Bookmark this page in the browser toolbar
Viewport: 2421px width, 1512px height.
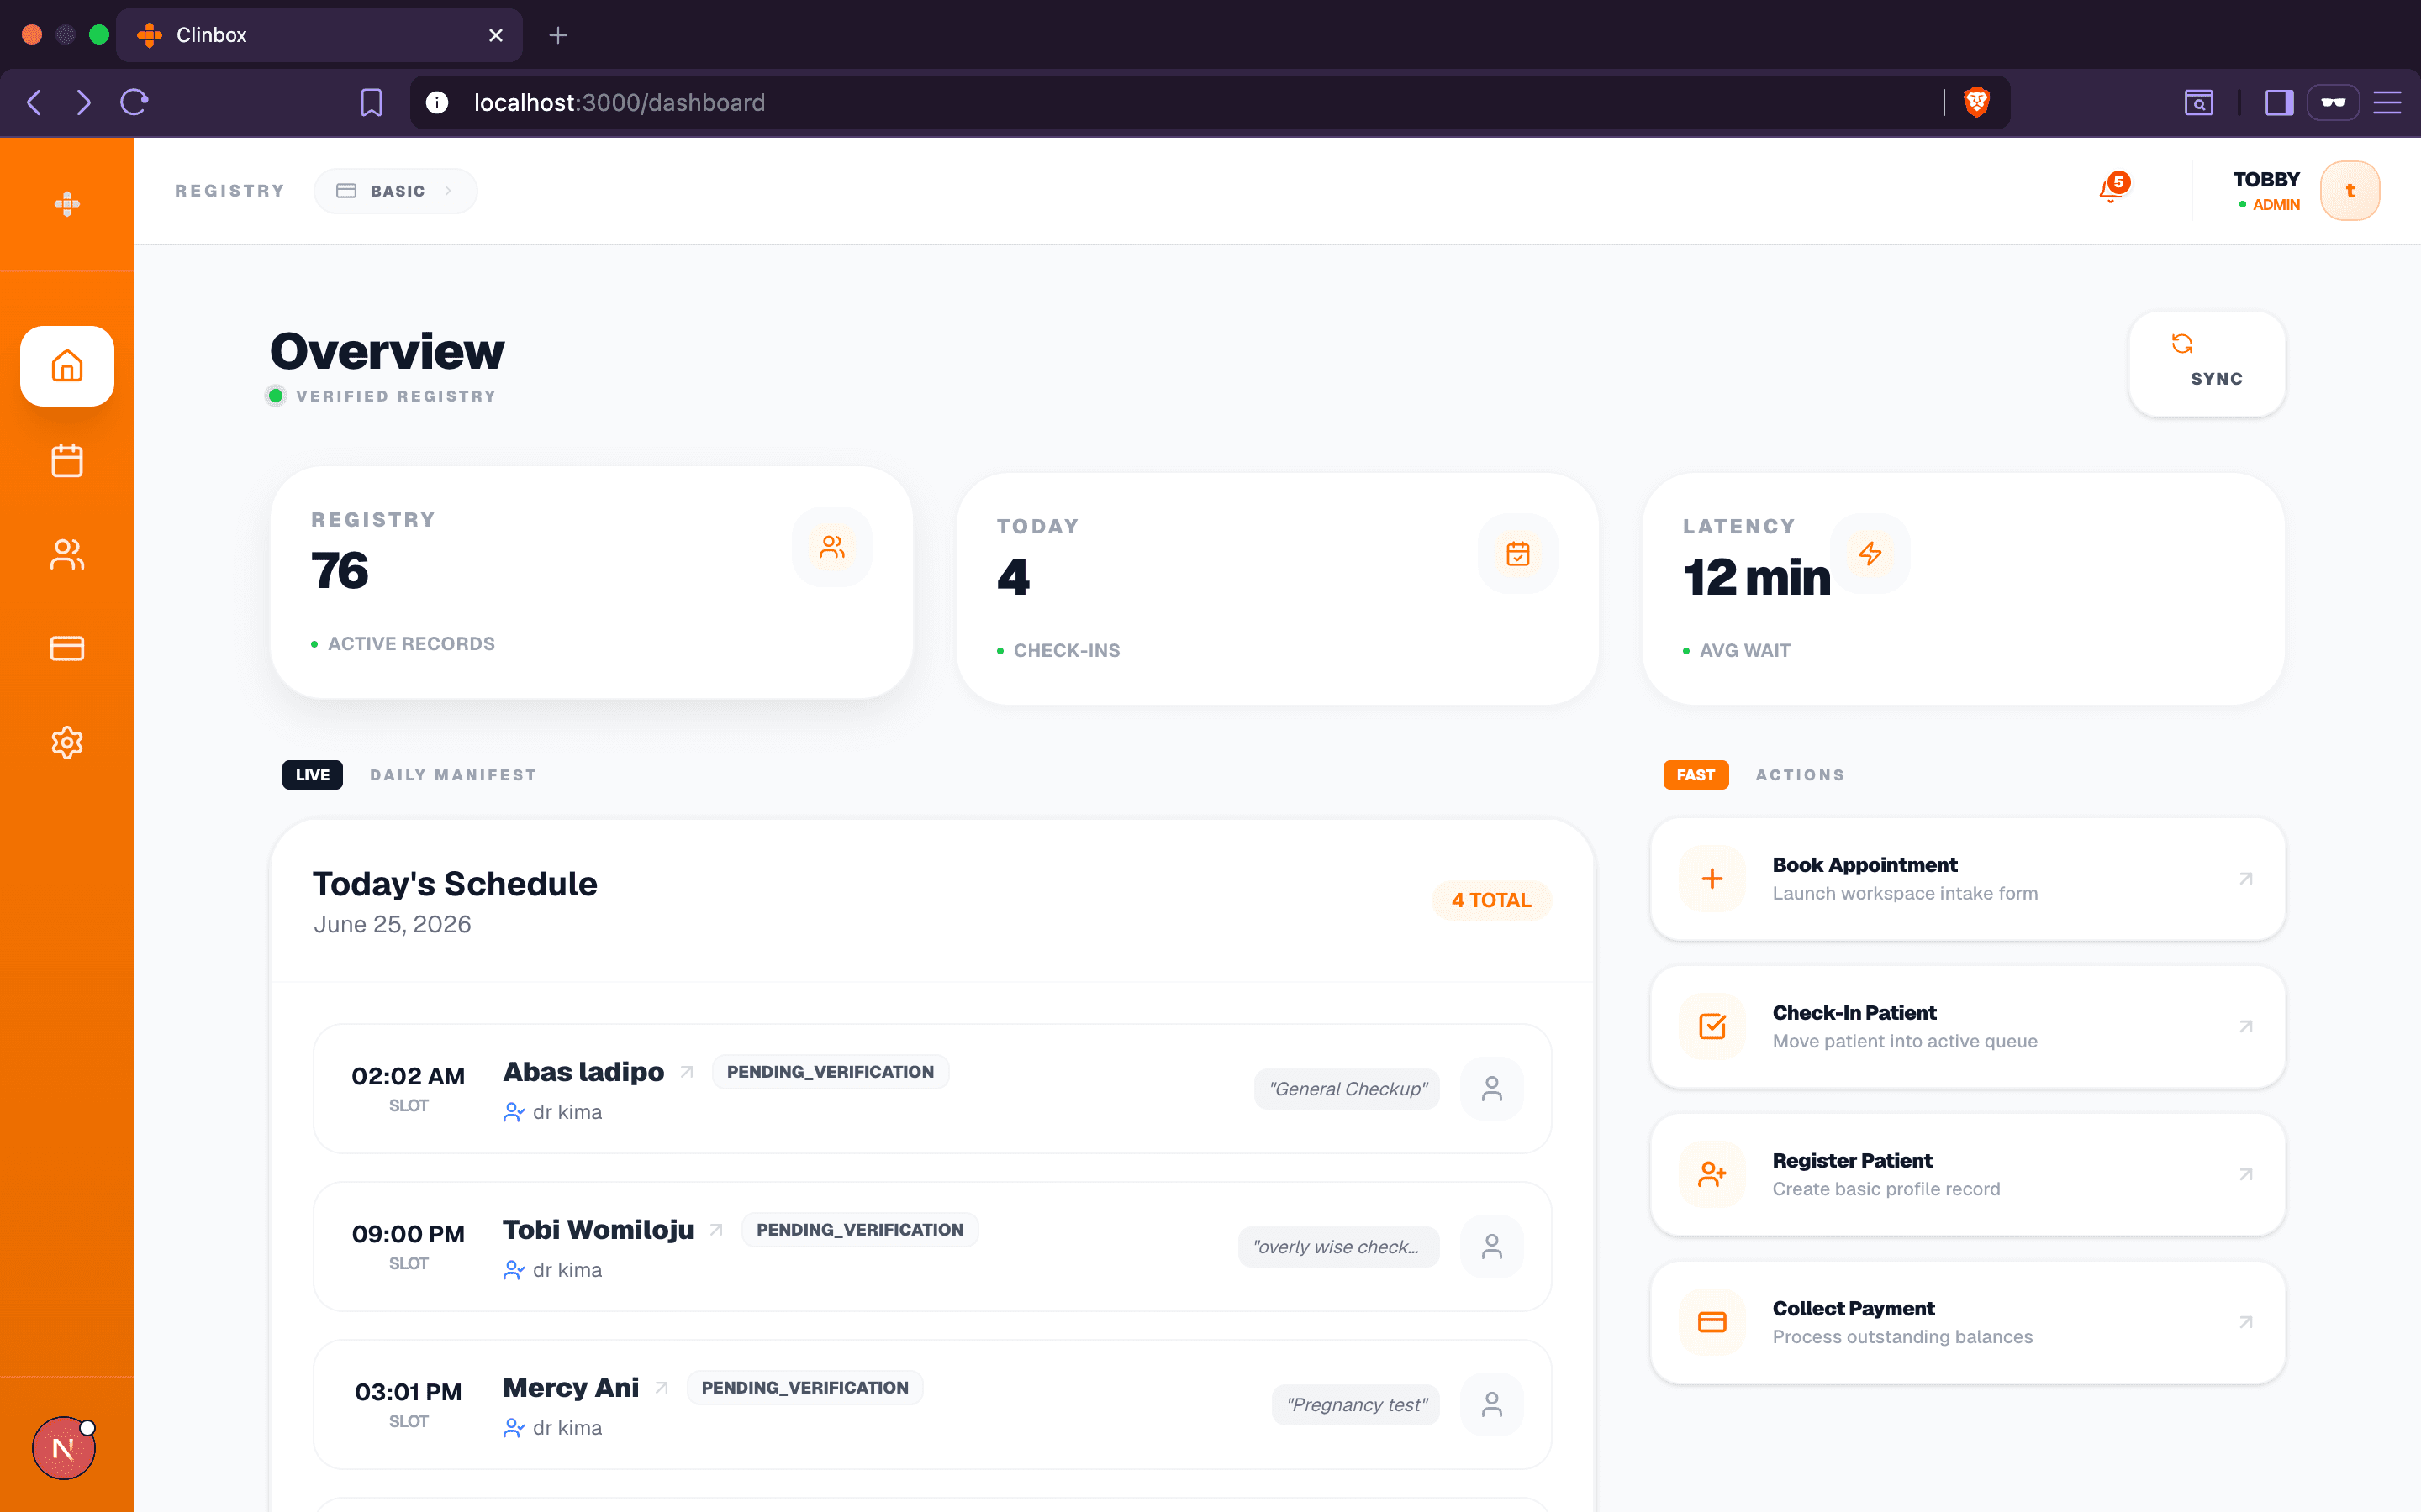click(372, 102)
